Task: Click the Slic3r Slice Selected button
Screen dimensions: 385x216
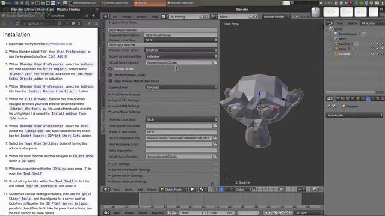Action: tap(162, 45)
